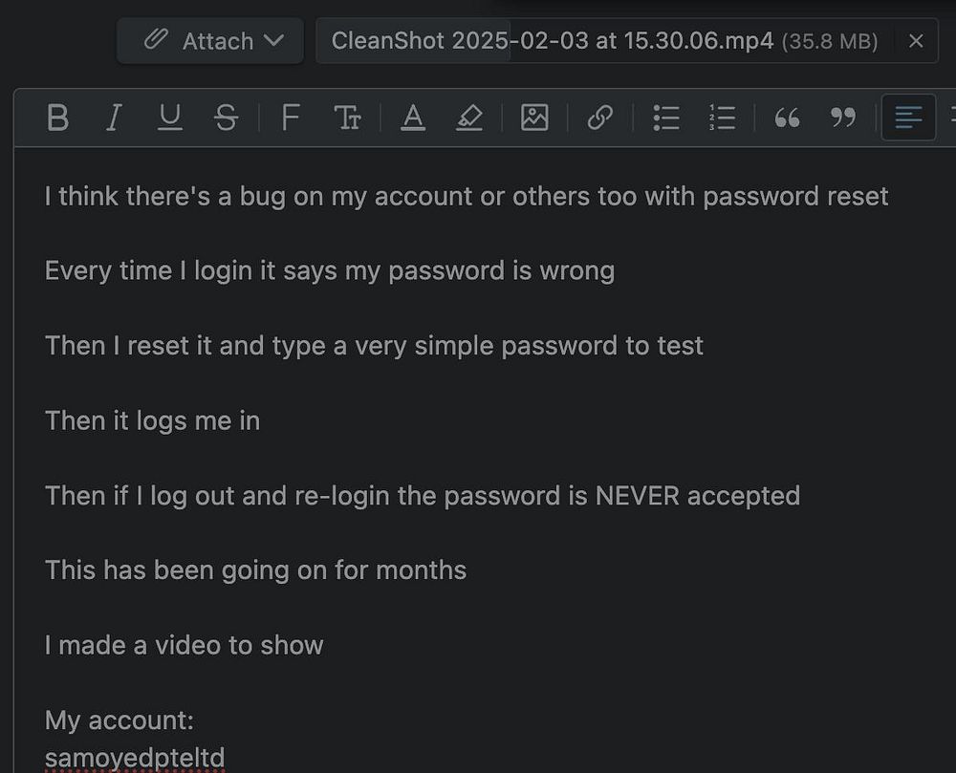The height and width of the screenshot is (773, 956).
Task: Remove the CleanShot mp4 attachment
Action: pos(915,41)
